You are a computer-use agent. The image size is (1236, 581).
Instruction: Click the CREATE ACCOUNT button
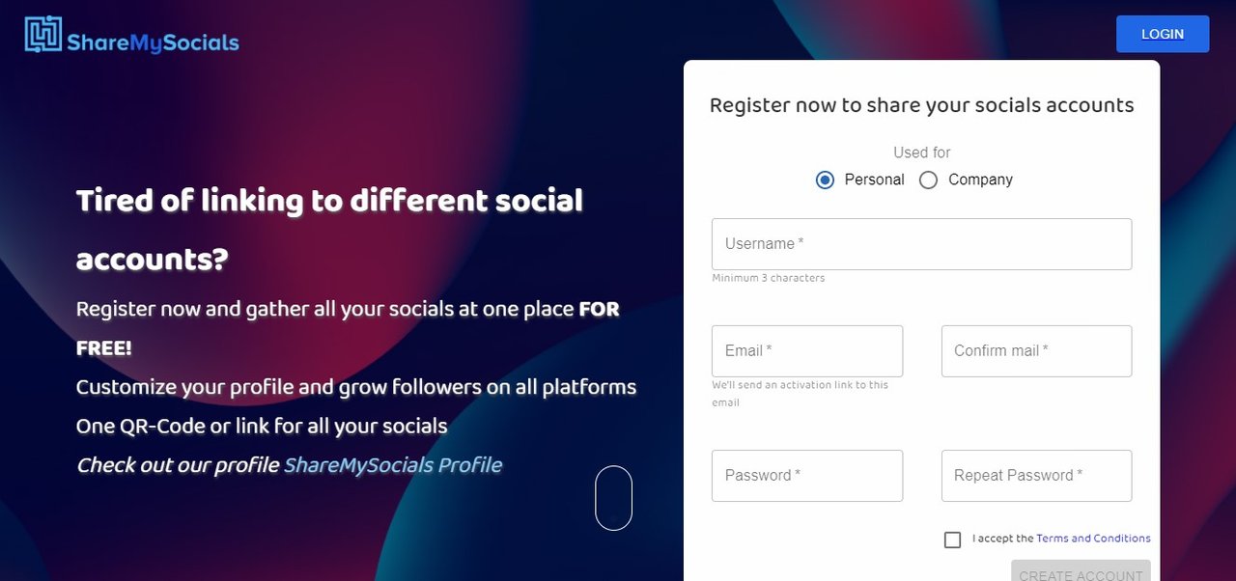pyautogui.click(x=1081, y=570)
